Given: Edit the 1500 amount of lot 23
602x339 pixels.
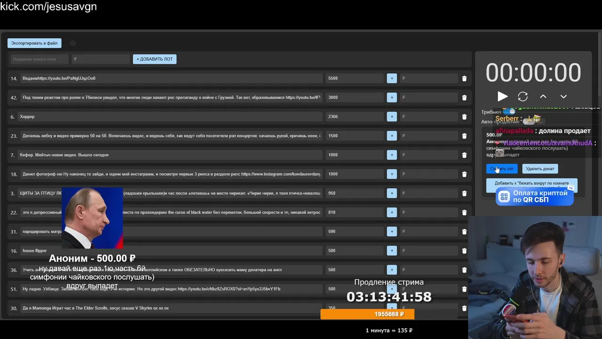Looking at the screenshot, I should click(355, 136).
